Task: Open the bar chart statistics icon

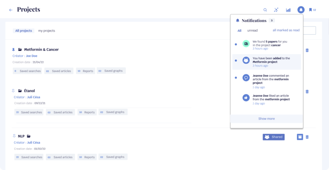Action: click(x=288, y=10)
